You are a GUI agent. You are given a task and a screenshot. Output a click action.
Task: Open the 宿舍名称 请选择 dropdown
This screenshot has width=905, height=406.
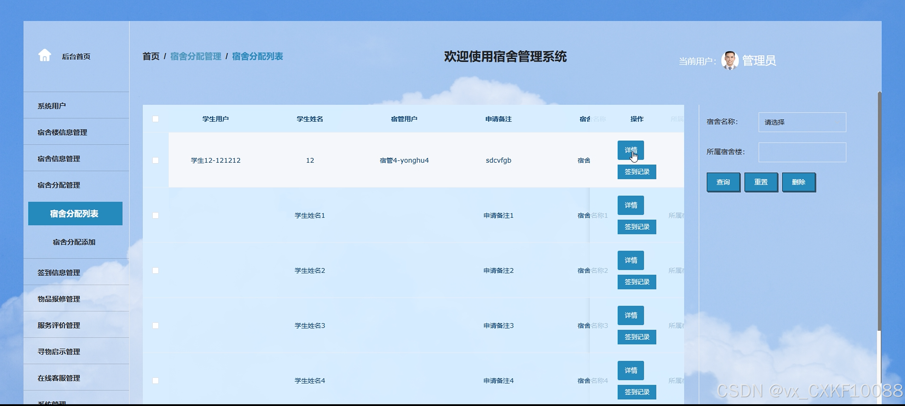point(802,122)
